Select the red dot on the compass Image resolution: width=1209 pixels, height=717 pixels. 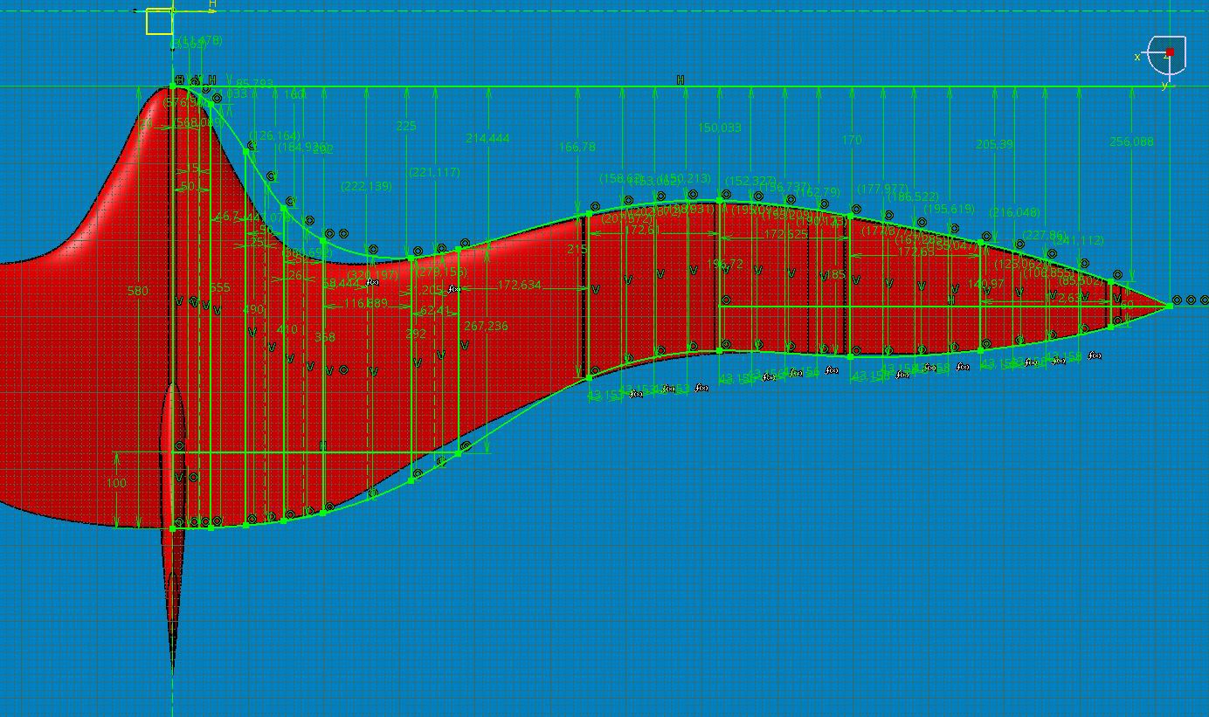[1170, 52]
